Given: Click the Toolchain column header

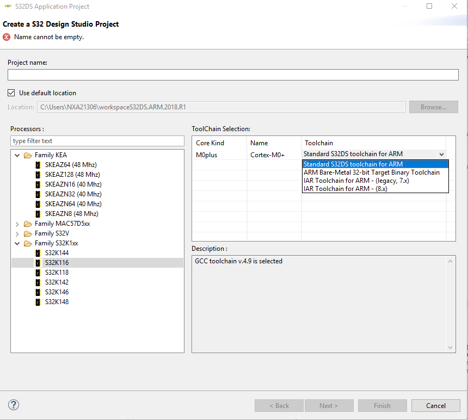Looking at the screenshot, I should (x=374, y=143).
